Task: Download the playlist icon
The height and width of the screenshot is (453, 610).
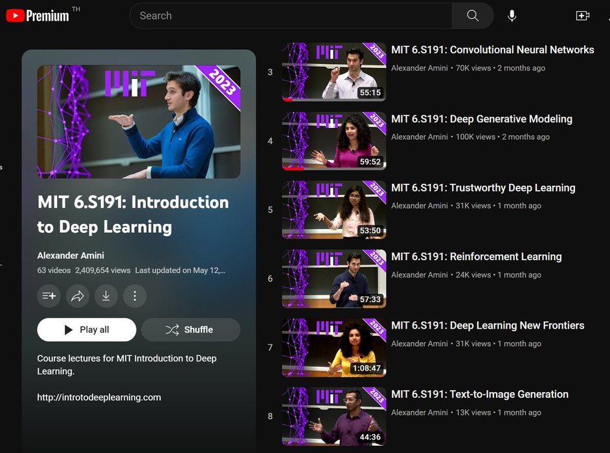Action: [106, 296]
